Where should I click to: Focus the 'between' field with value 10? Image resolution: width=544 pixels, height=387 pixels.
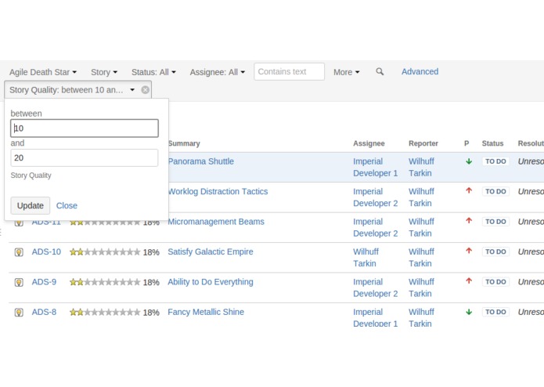pos(85,128)
